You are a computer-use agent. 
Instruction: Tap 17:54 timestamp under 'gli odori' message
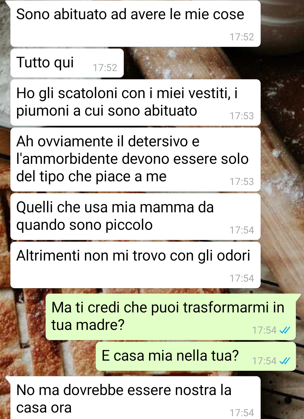coord(242,278)
